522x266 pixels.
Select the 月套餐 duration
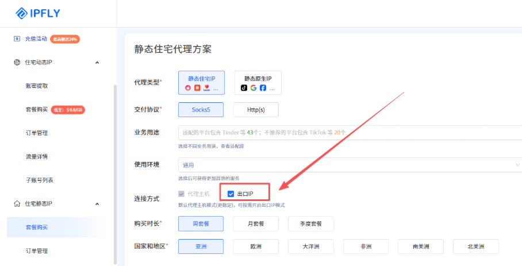pos(256,223)
